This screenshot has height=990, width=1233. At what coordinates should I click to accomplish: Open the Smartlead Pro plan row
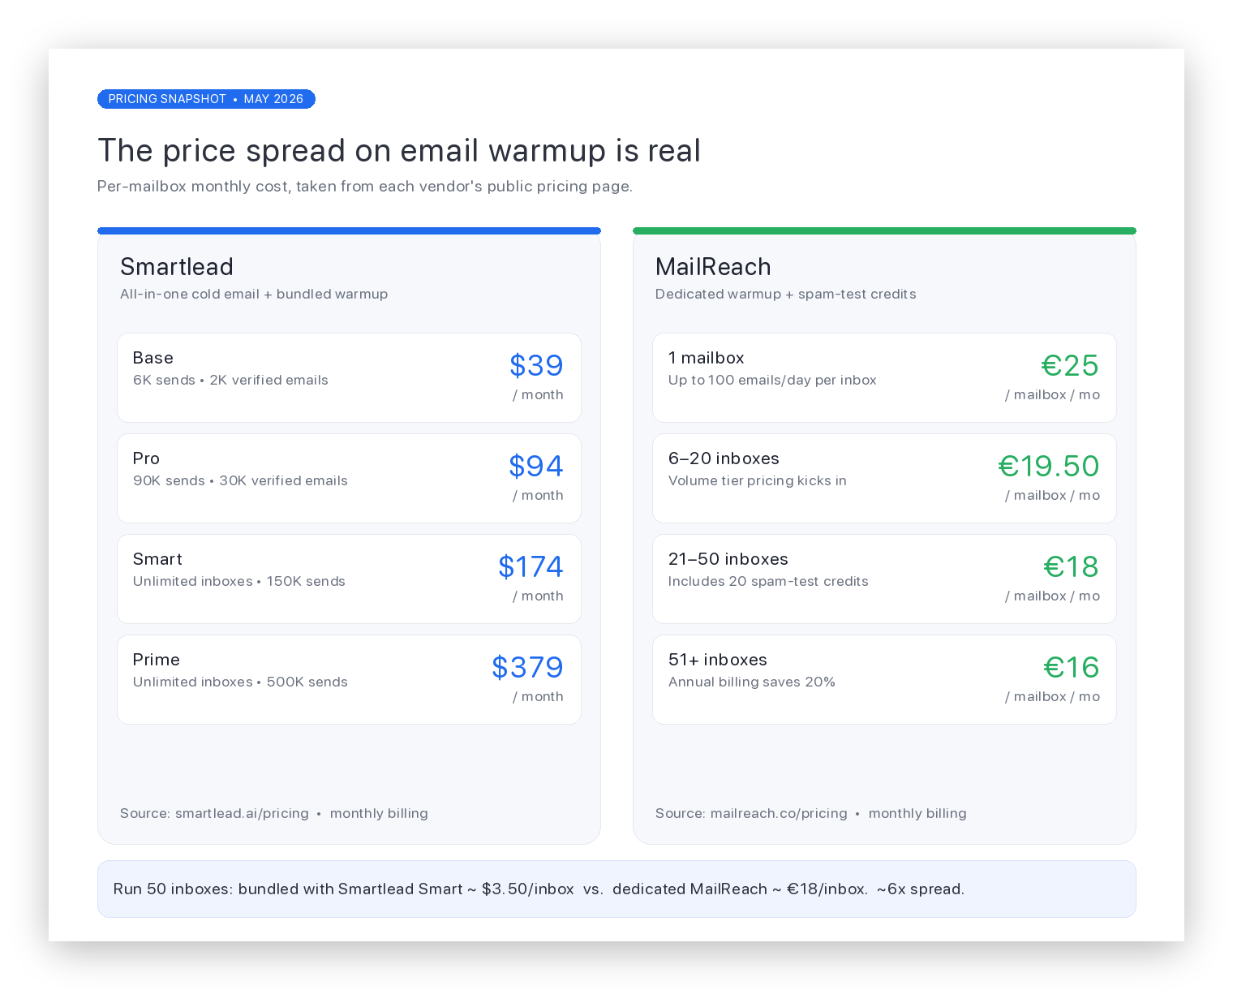pos(349,478)
